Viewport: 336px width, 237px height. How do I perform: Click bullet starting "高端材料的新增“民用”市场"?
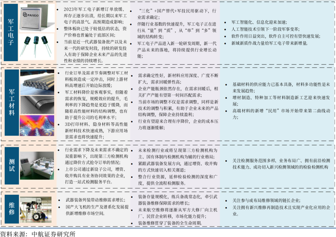[281, 114]
